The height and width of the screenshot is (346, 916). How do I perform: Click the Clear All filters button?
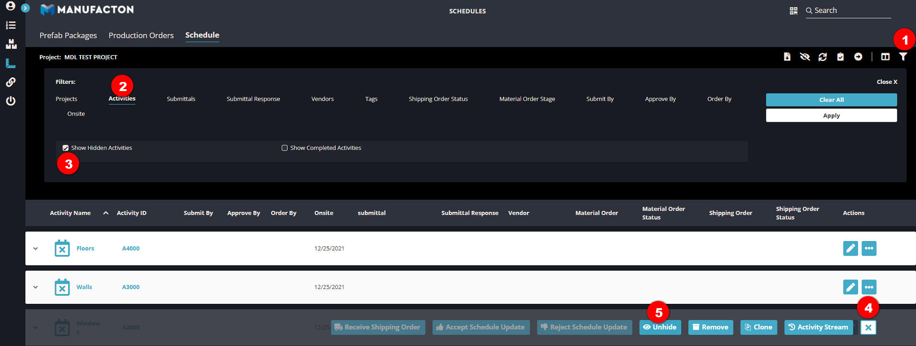[x=831, y=100]
